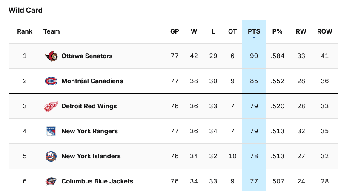The image size is (338, 191).
Task: Open the Ottawa Senators team link
Action: (87, 56)
